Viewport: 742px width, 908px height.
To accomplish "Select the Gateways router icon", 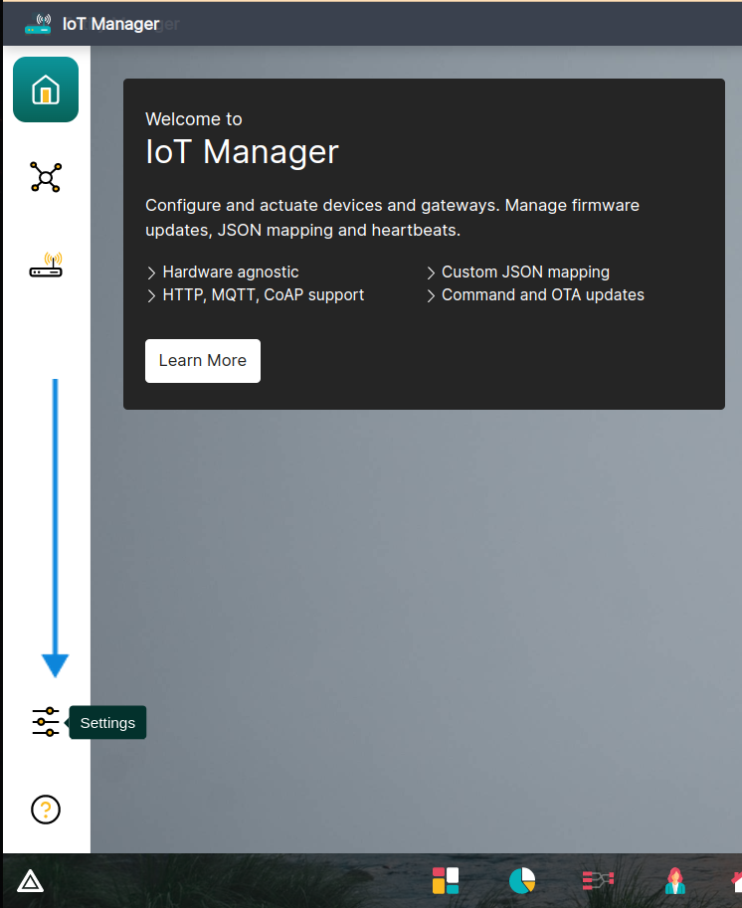I will (45, 264).
